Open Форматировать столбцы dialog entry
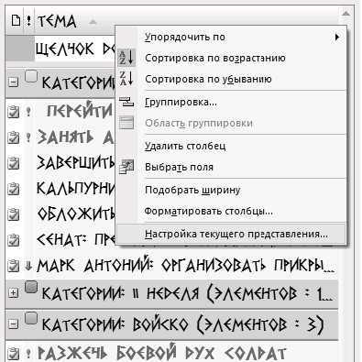The width and height of the screenshot is (362, 362). (208, 211)
